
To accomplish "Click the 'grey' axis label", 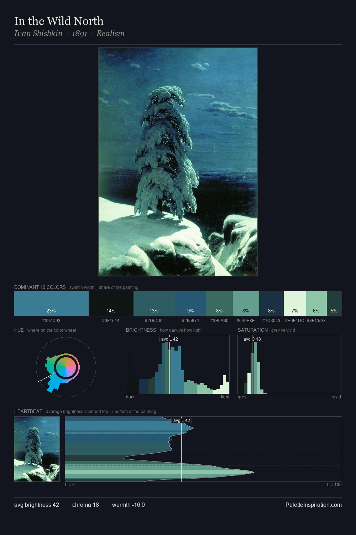I will [x=242, y=397].
